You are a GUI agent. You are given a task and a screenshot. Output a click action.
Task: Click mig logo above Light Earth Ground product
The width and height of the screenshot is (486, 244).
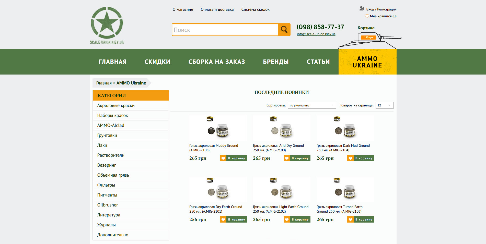pyautogui.click(x=273, y=180)
